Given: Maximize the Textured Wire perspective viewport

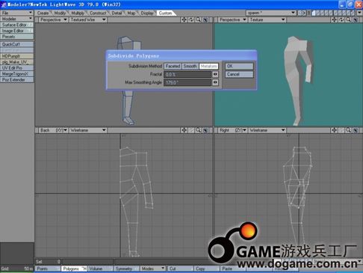Looking at the screenshot, I should click(x=205, y=19).
